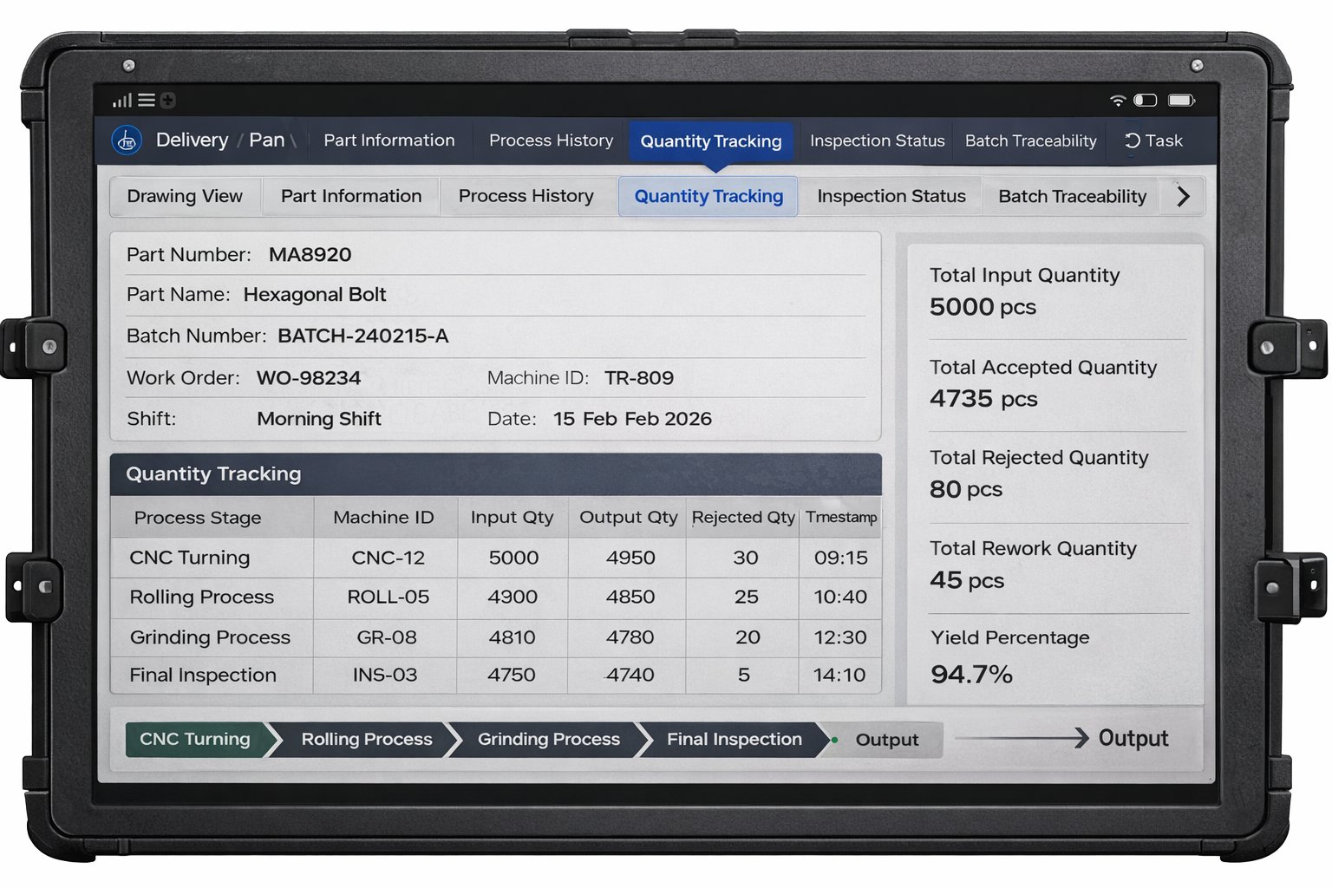1332x888 pixels.
Task: Select Quantity Tracking in the dark header bar
Action: 711,141
